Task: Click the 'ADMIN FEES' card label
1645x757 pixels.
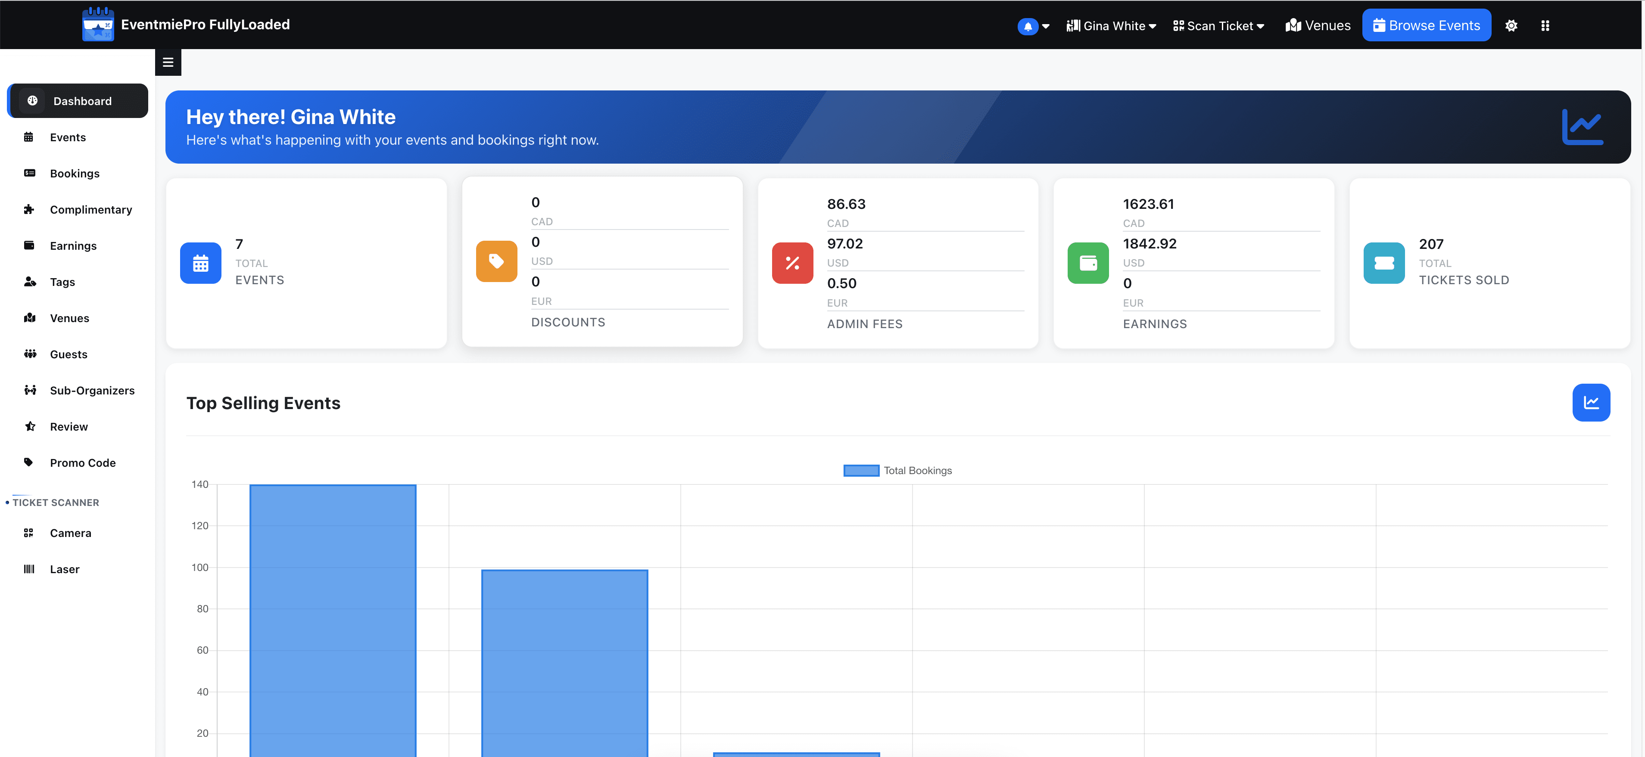Action: pyautogui.click(x=865, y=324)
